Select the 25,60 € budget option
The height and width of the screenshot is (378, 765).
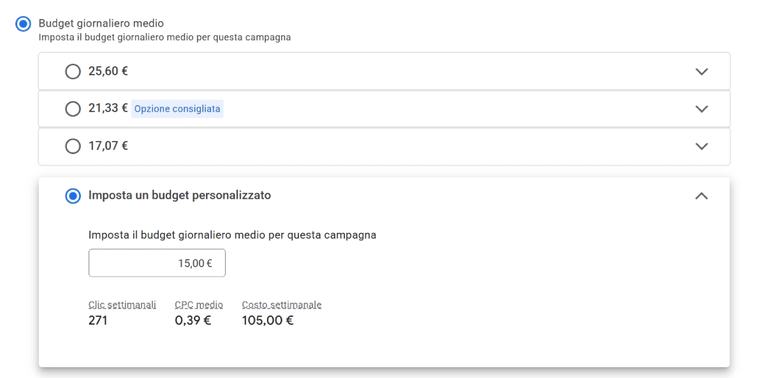click(x=72, y=71)
